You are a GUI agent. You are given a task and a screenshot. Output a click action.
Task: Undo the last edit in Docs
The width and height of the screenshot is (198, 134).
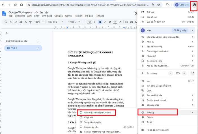(x=11, y=22)
